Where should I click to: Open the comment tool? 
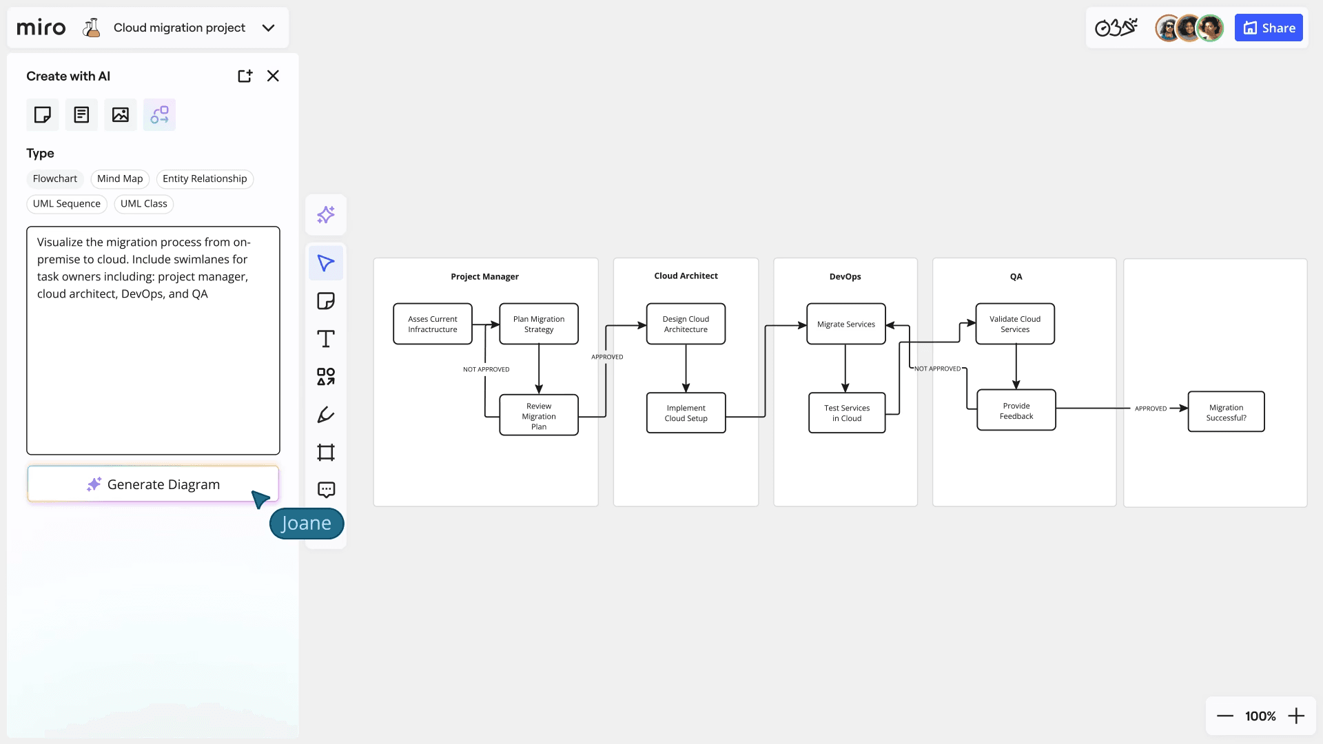[326, 490]
